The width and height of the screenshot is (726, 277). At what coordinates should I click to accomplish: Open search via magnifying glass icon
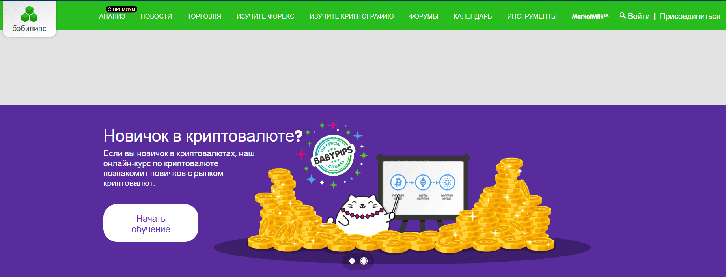622,16
